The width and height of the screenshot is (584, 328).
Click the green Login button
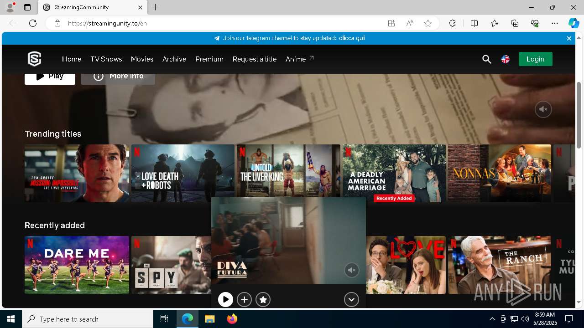click(535, 59)
